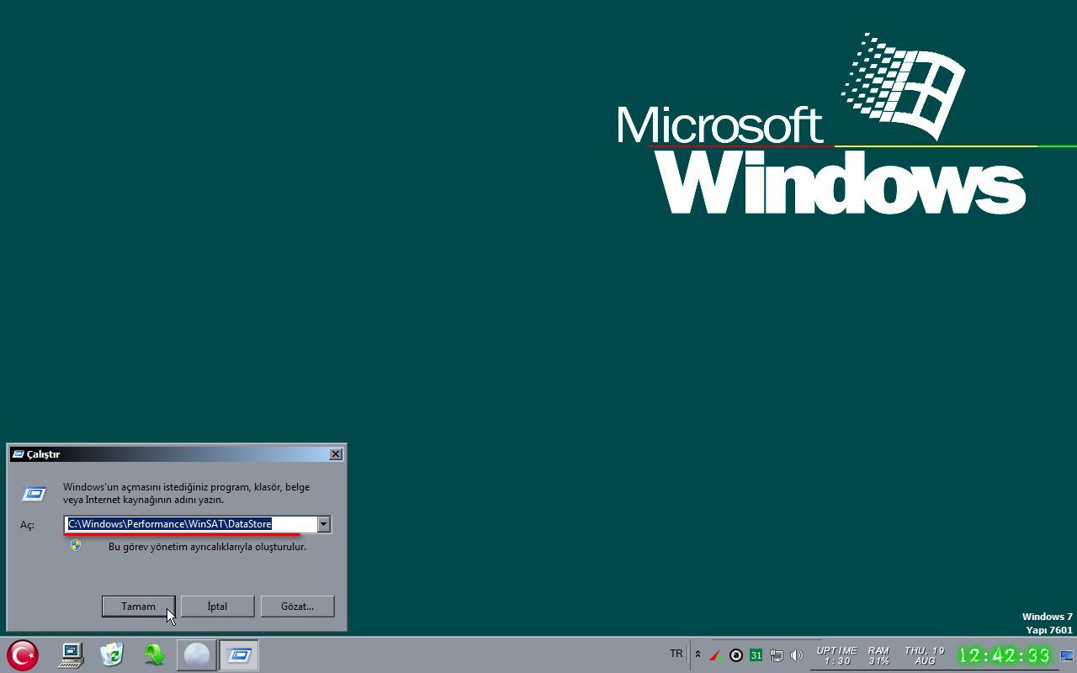Click the Çalıştır title bar text
The height and width of the screenshot is (673, 1077).
pyautogui.click(x=43, y=454)
